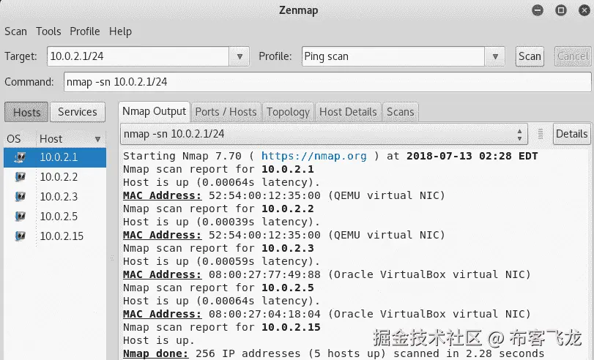Image resolution: width=594 pixels, height=360 pixels.
Task: Click the OS icon for host 10.0.2.2
Action: (x=20, y=177)
